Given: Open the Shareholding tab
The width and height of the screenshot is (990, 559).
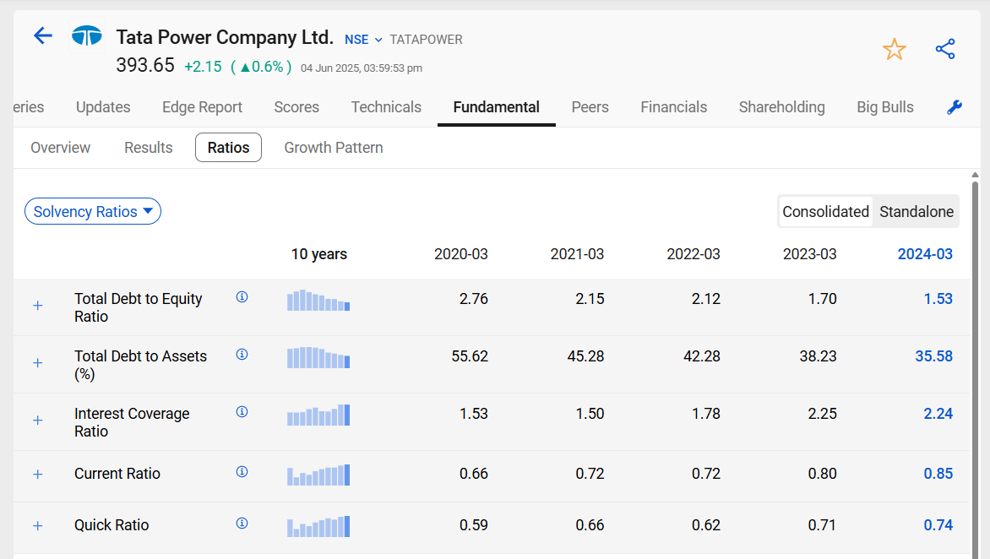Looking at the screenshot, I should (x=781, y=107).
